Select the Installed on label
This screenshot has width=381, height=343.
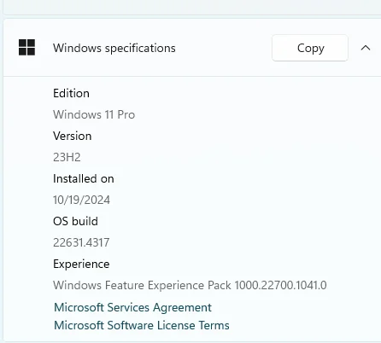coord(84,178)
